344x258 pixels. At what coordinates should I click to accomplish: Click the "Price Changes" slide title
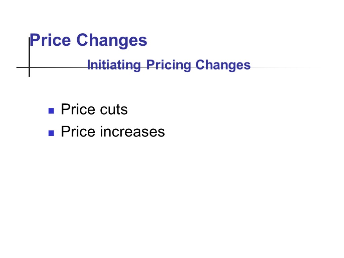pyautogui.click(x=88, y=40)
